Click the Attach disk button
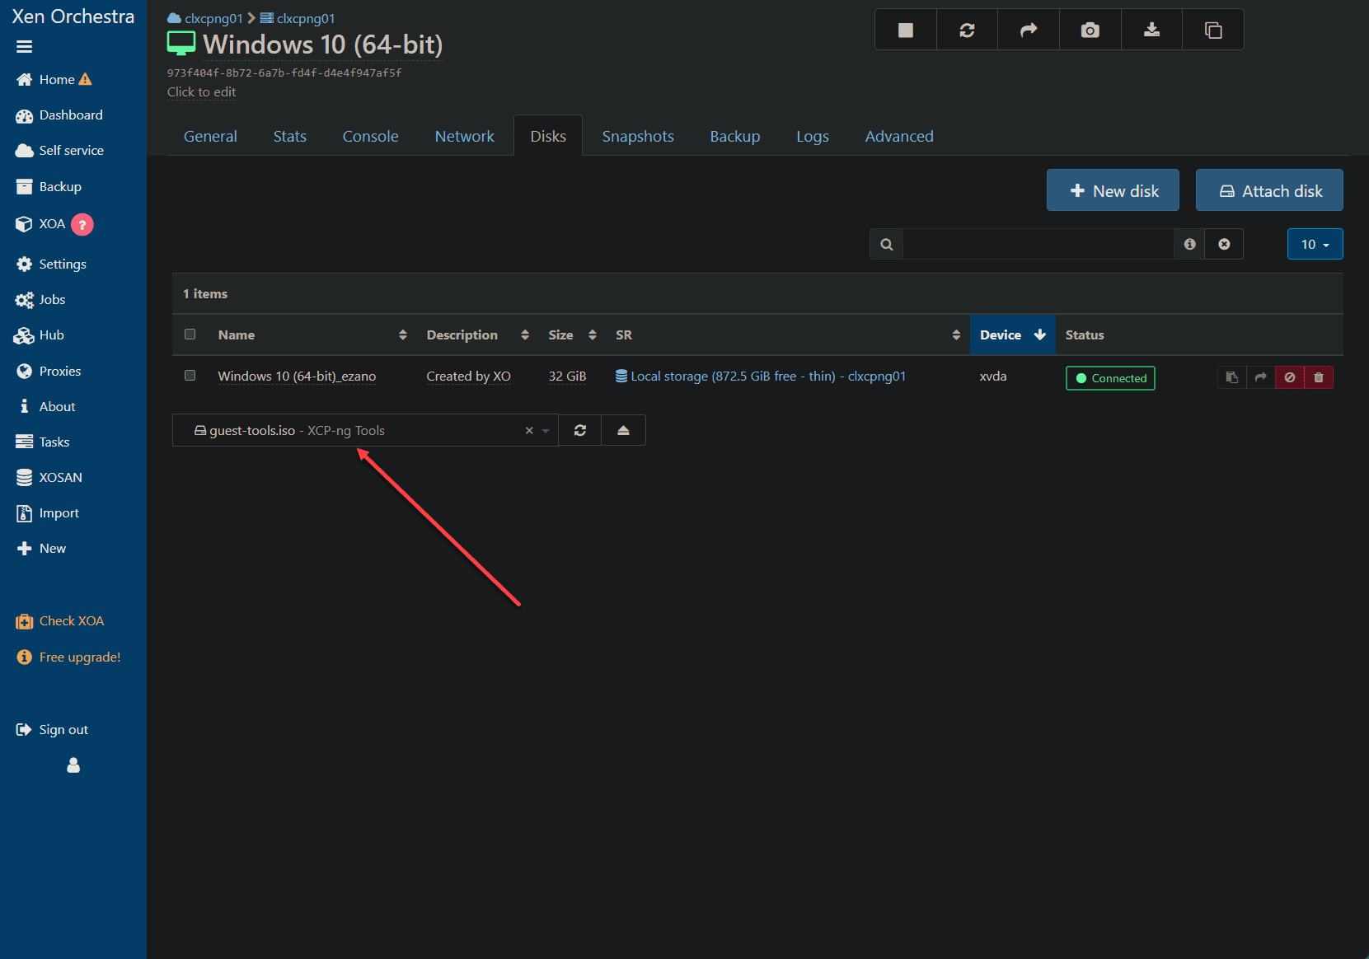 pyautogui.click(x=1269, y=190)
